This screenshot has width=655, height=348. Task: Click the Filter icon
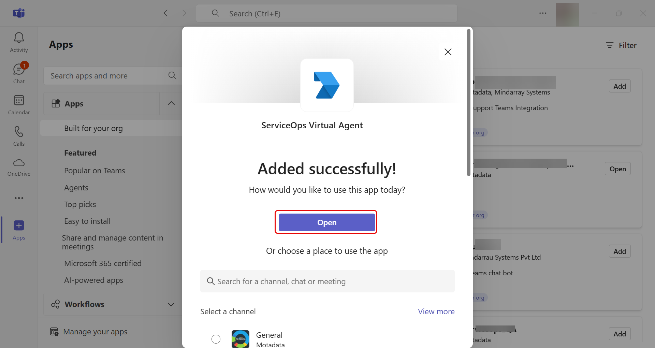[610, 45]
